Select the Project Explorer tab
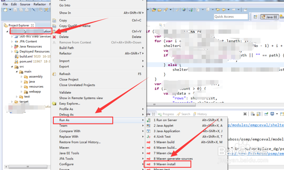 pos(19,25)
